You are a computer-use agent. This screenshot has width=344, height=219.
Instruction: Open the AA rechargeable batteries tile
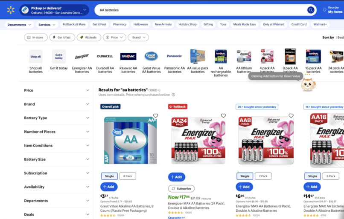tap(221, 63)
